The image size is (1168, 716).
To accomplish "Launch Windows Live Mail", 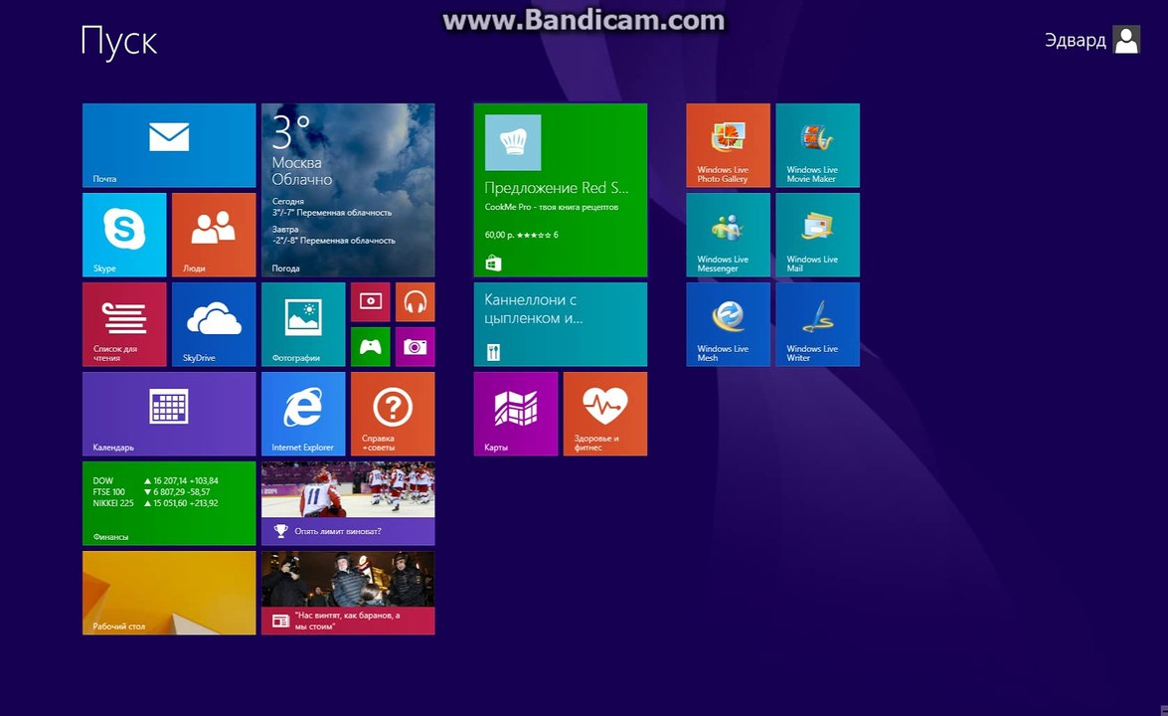I will [x=817, y=235].
